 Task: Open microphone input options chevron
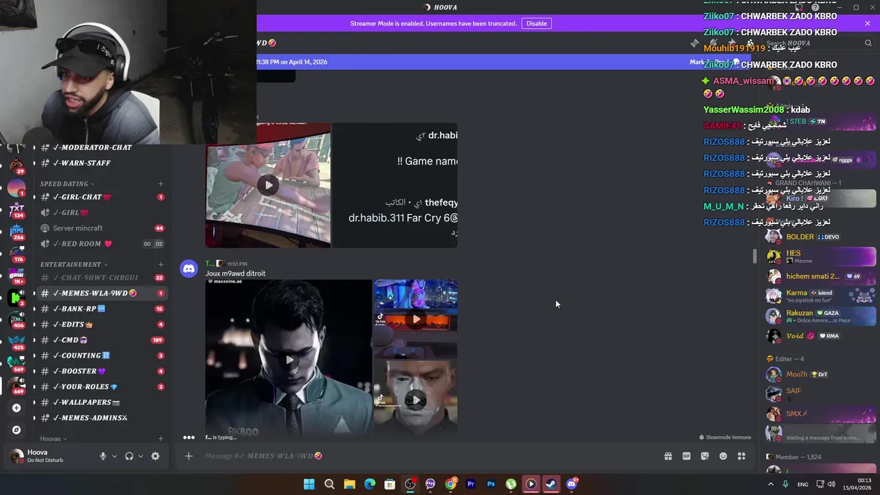(114, 456)
